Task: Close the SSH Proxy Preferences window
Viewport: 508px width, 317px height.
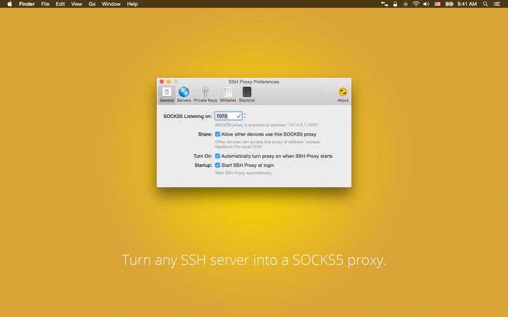Action: [x=162, y=82]
